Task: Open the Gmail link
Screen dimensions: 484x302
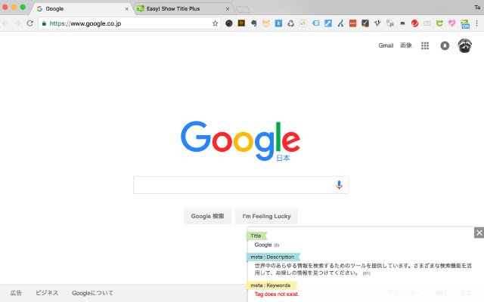Action: click(386, 45)
